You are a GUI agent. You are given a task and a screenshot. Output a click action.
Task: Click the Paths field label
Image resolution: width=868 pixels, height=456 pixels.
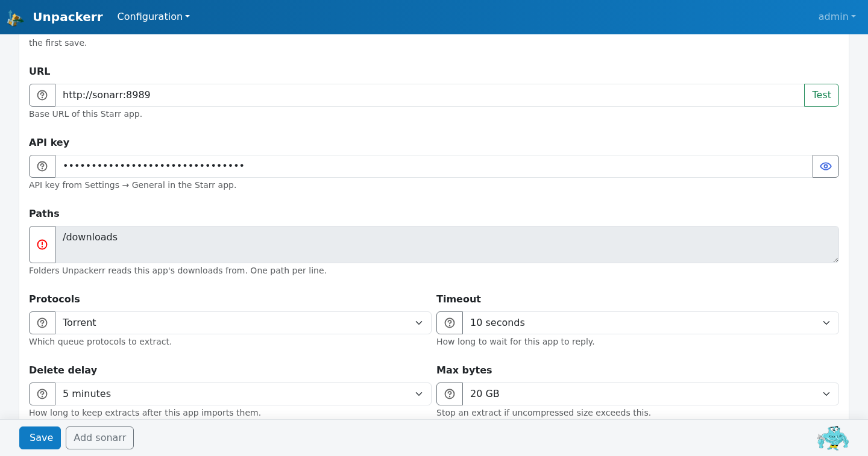click(44, 213)
